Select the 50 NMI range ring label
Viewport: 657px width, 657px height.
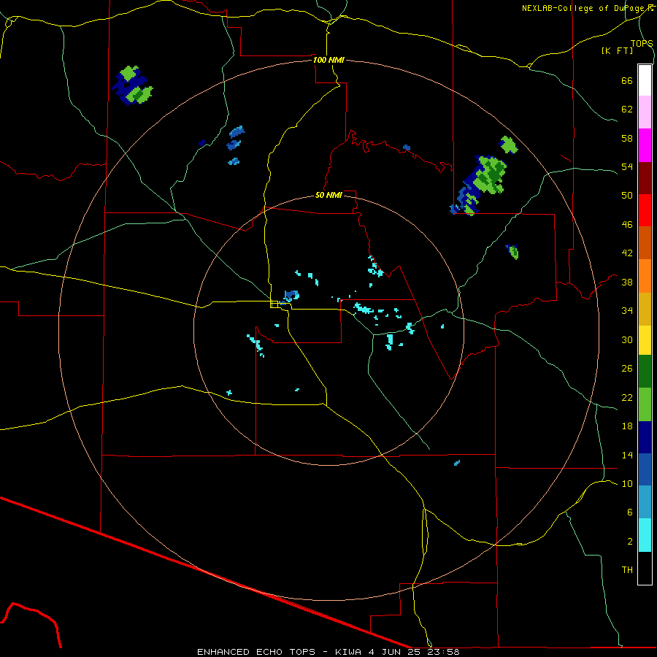coord(328,195)
